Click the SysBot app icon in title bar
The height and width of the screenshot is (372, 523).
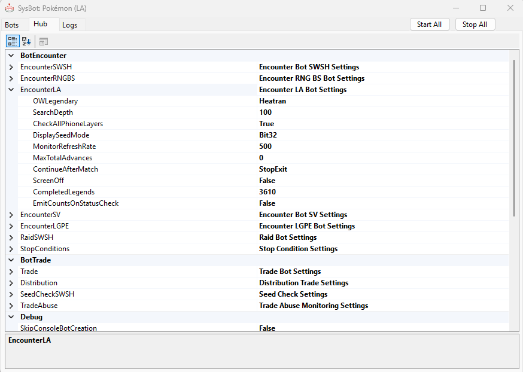[10, 8]
